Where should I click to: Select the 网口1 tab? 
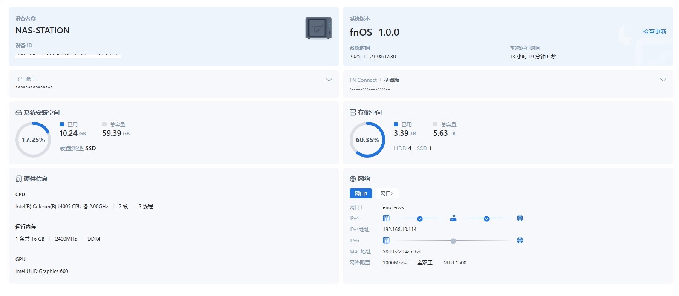tap(361, 193)
